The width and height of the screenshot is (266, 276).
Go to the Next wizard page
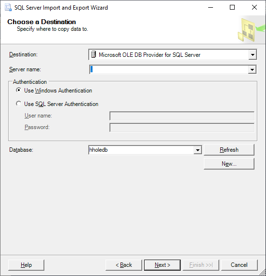pos(162,265)
